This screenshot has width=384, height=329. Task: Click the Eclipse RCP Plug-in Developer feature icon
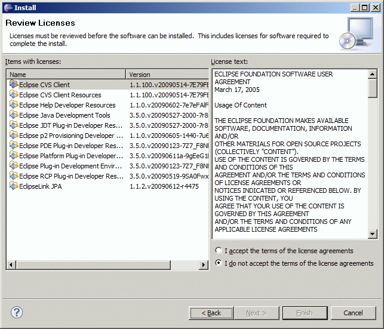coord(14,176)
